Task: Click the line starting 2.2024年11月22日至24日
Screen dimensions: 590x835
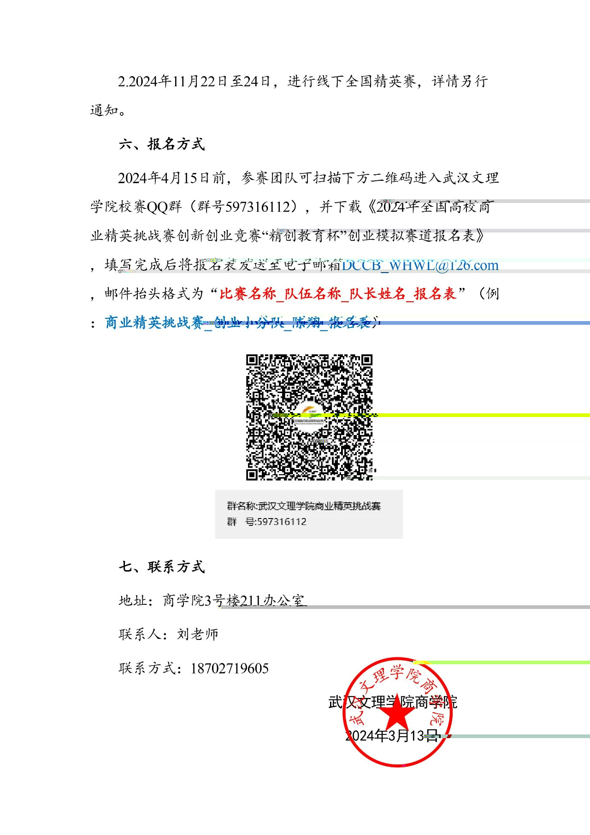Action: (303, 82)
